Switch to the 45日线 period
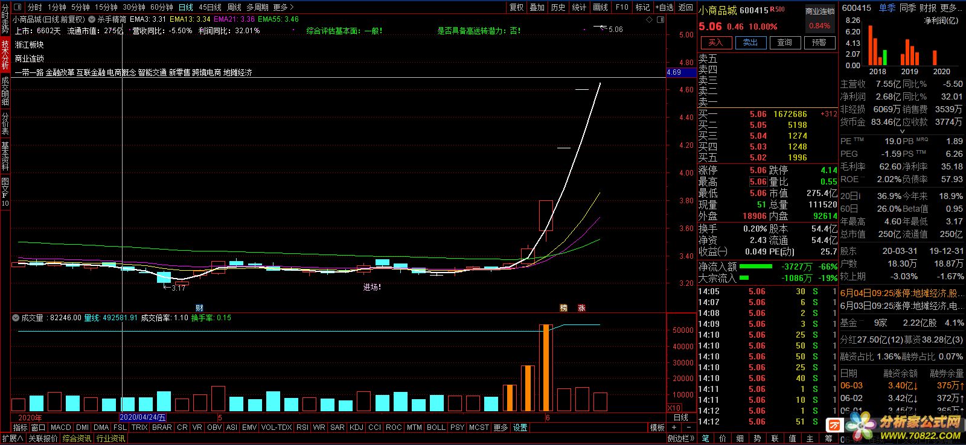This screenshot has height=445, width=966. click(x=210, y=7)
